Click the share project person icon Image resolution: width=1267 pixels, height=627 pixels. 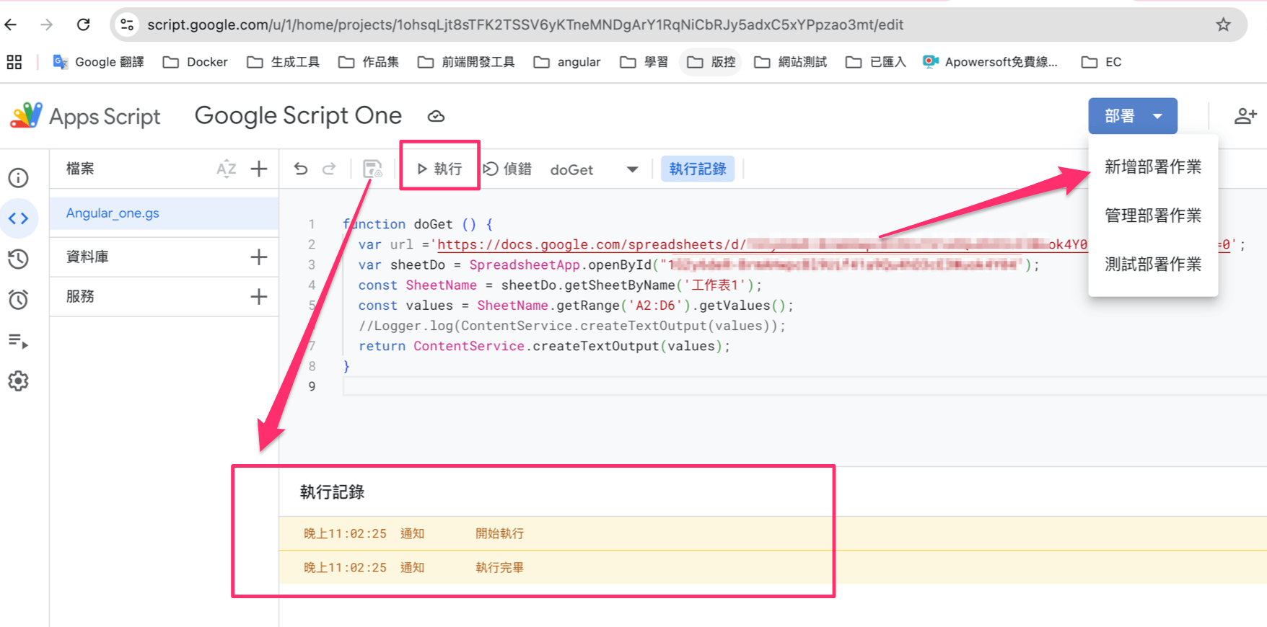coord(1245,116)
